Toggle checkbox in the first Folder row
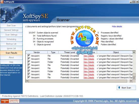The height and width of the screenshot is (104, 139). pos(29,62)
